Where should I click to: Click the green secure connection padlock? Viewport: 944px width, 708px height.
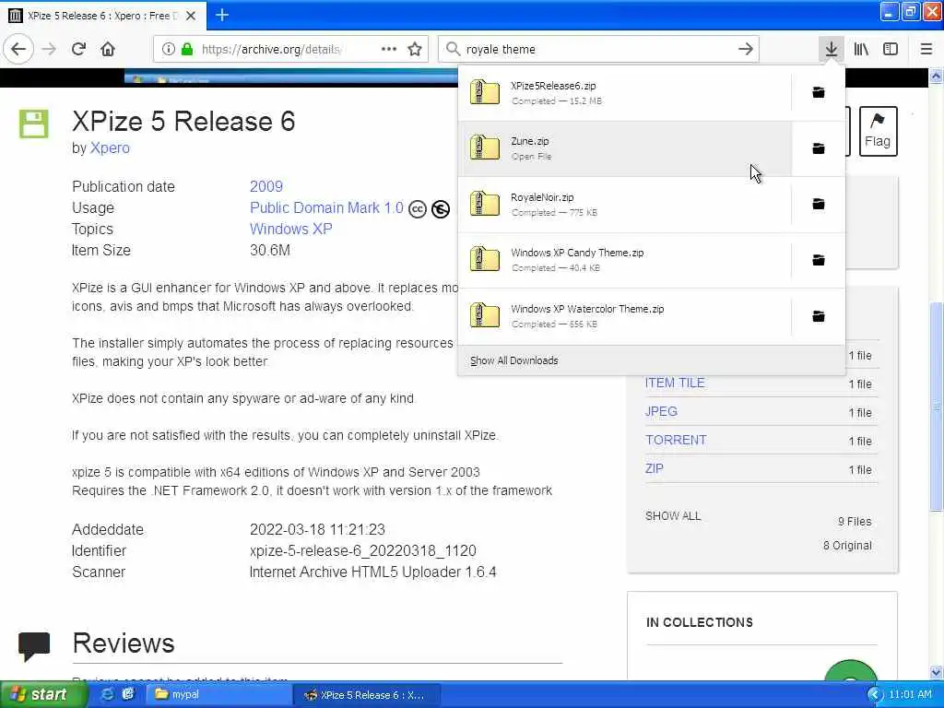coord(187,49)
